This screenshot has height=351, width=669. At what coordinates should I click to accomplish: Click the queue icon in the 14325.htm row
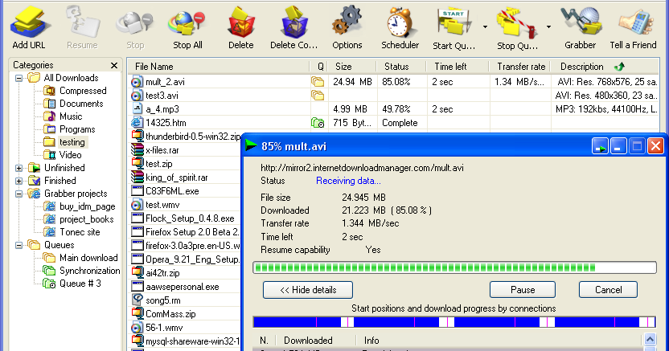coord(318,123)
